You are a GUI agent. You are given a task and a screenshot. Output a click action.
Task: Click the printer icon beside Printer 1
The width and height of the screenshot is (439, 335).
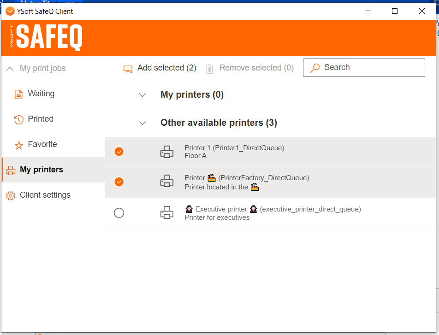coord(167,152)
